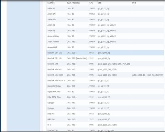Select the A95X A1 device cell
This screenshot has width=165, height=132.
pyautogui.click(x=51, y=8)
